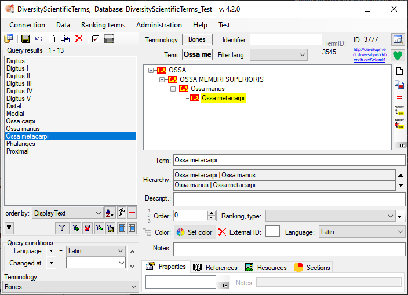Click the Bones terminology button
Viewport: 408px width, 295px height.
click(197, 39)
